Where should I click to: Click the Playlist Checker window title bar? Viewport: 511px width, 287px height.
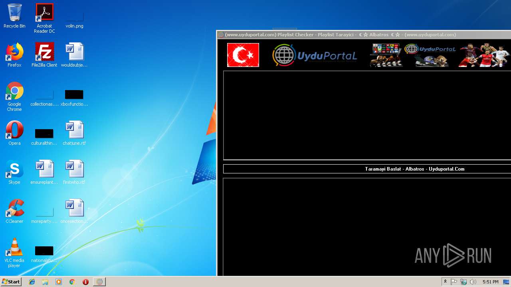point(364,35)
